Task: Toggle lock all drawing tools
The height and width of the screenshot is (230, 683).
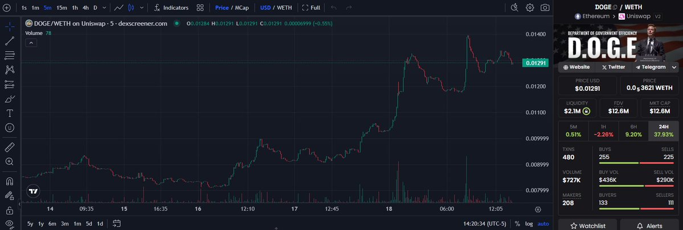Action: 10,211
